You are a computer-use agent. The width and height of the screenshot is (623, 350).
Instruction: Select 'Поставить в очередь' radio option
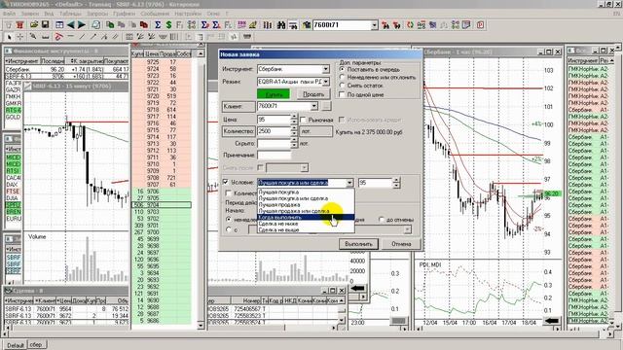coord(342,69)
